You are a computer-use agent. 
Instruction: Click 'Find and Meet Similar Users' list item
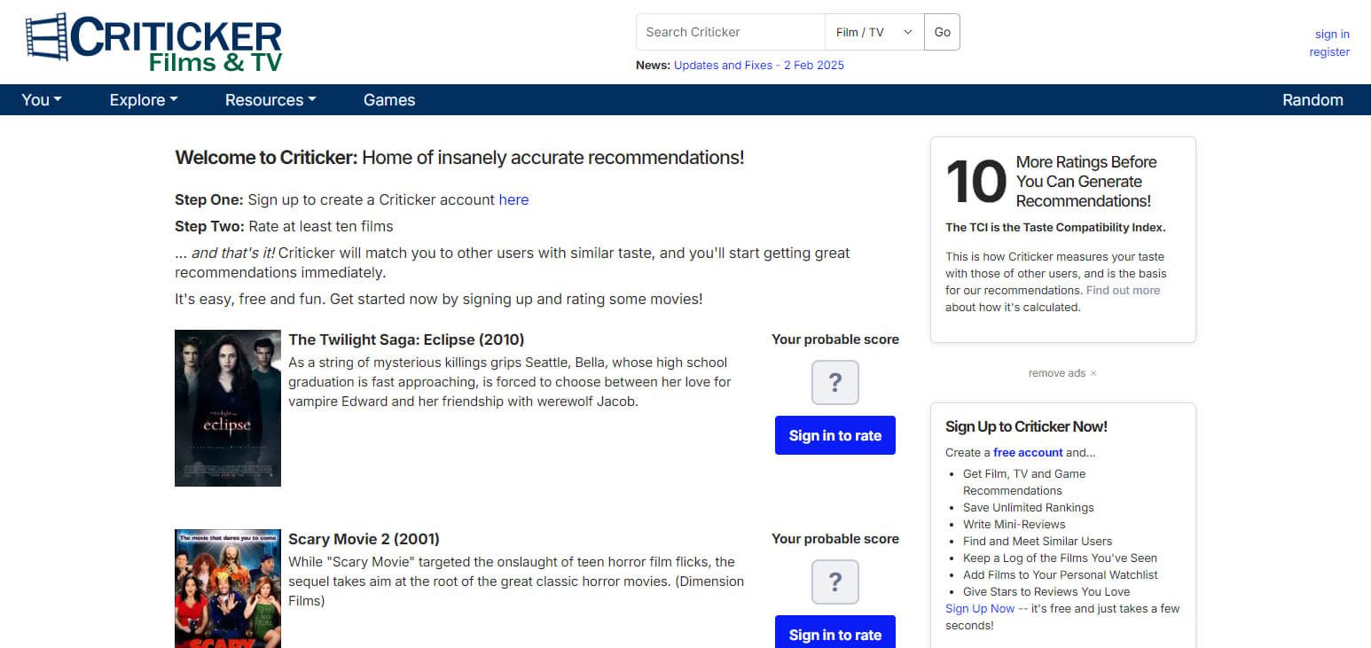coord(1038,541)
